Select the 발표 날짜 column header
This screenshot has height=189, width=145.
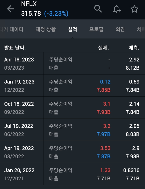[15, 48]
